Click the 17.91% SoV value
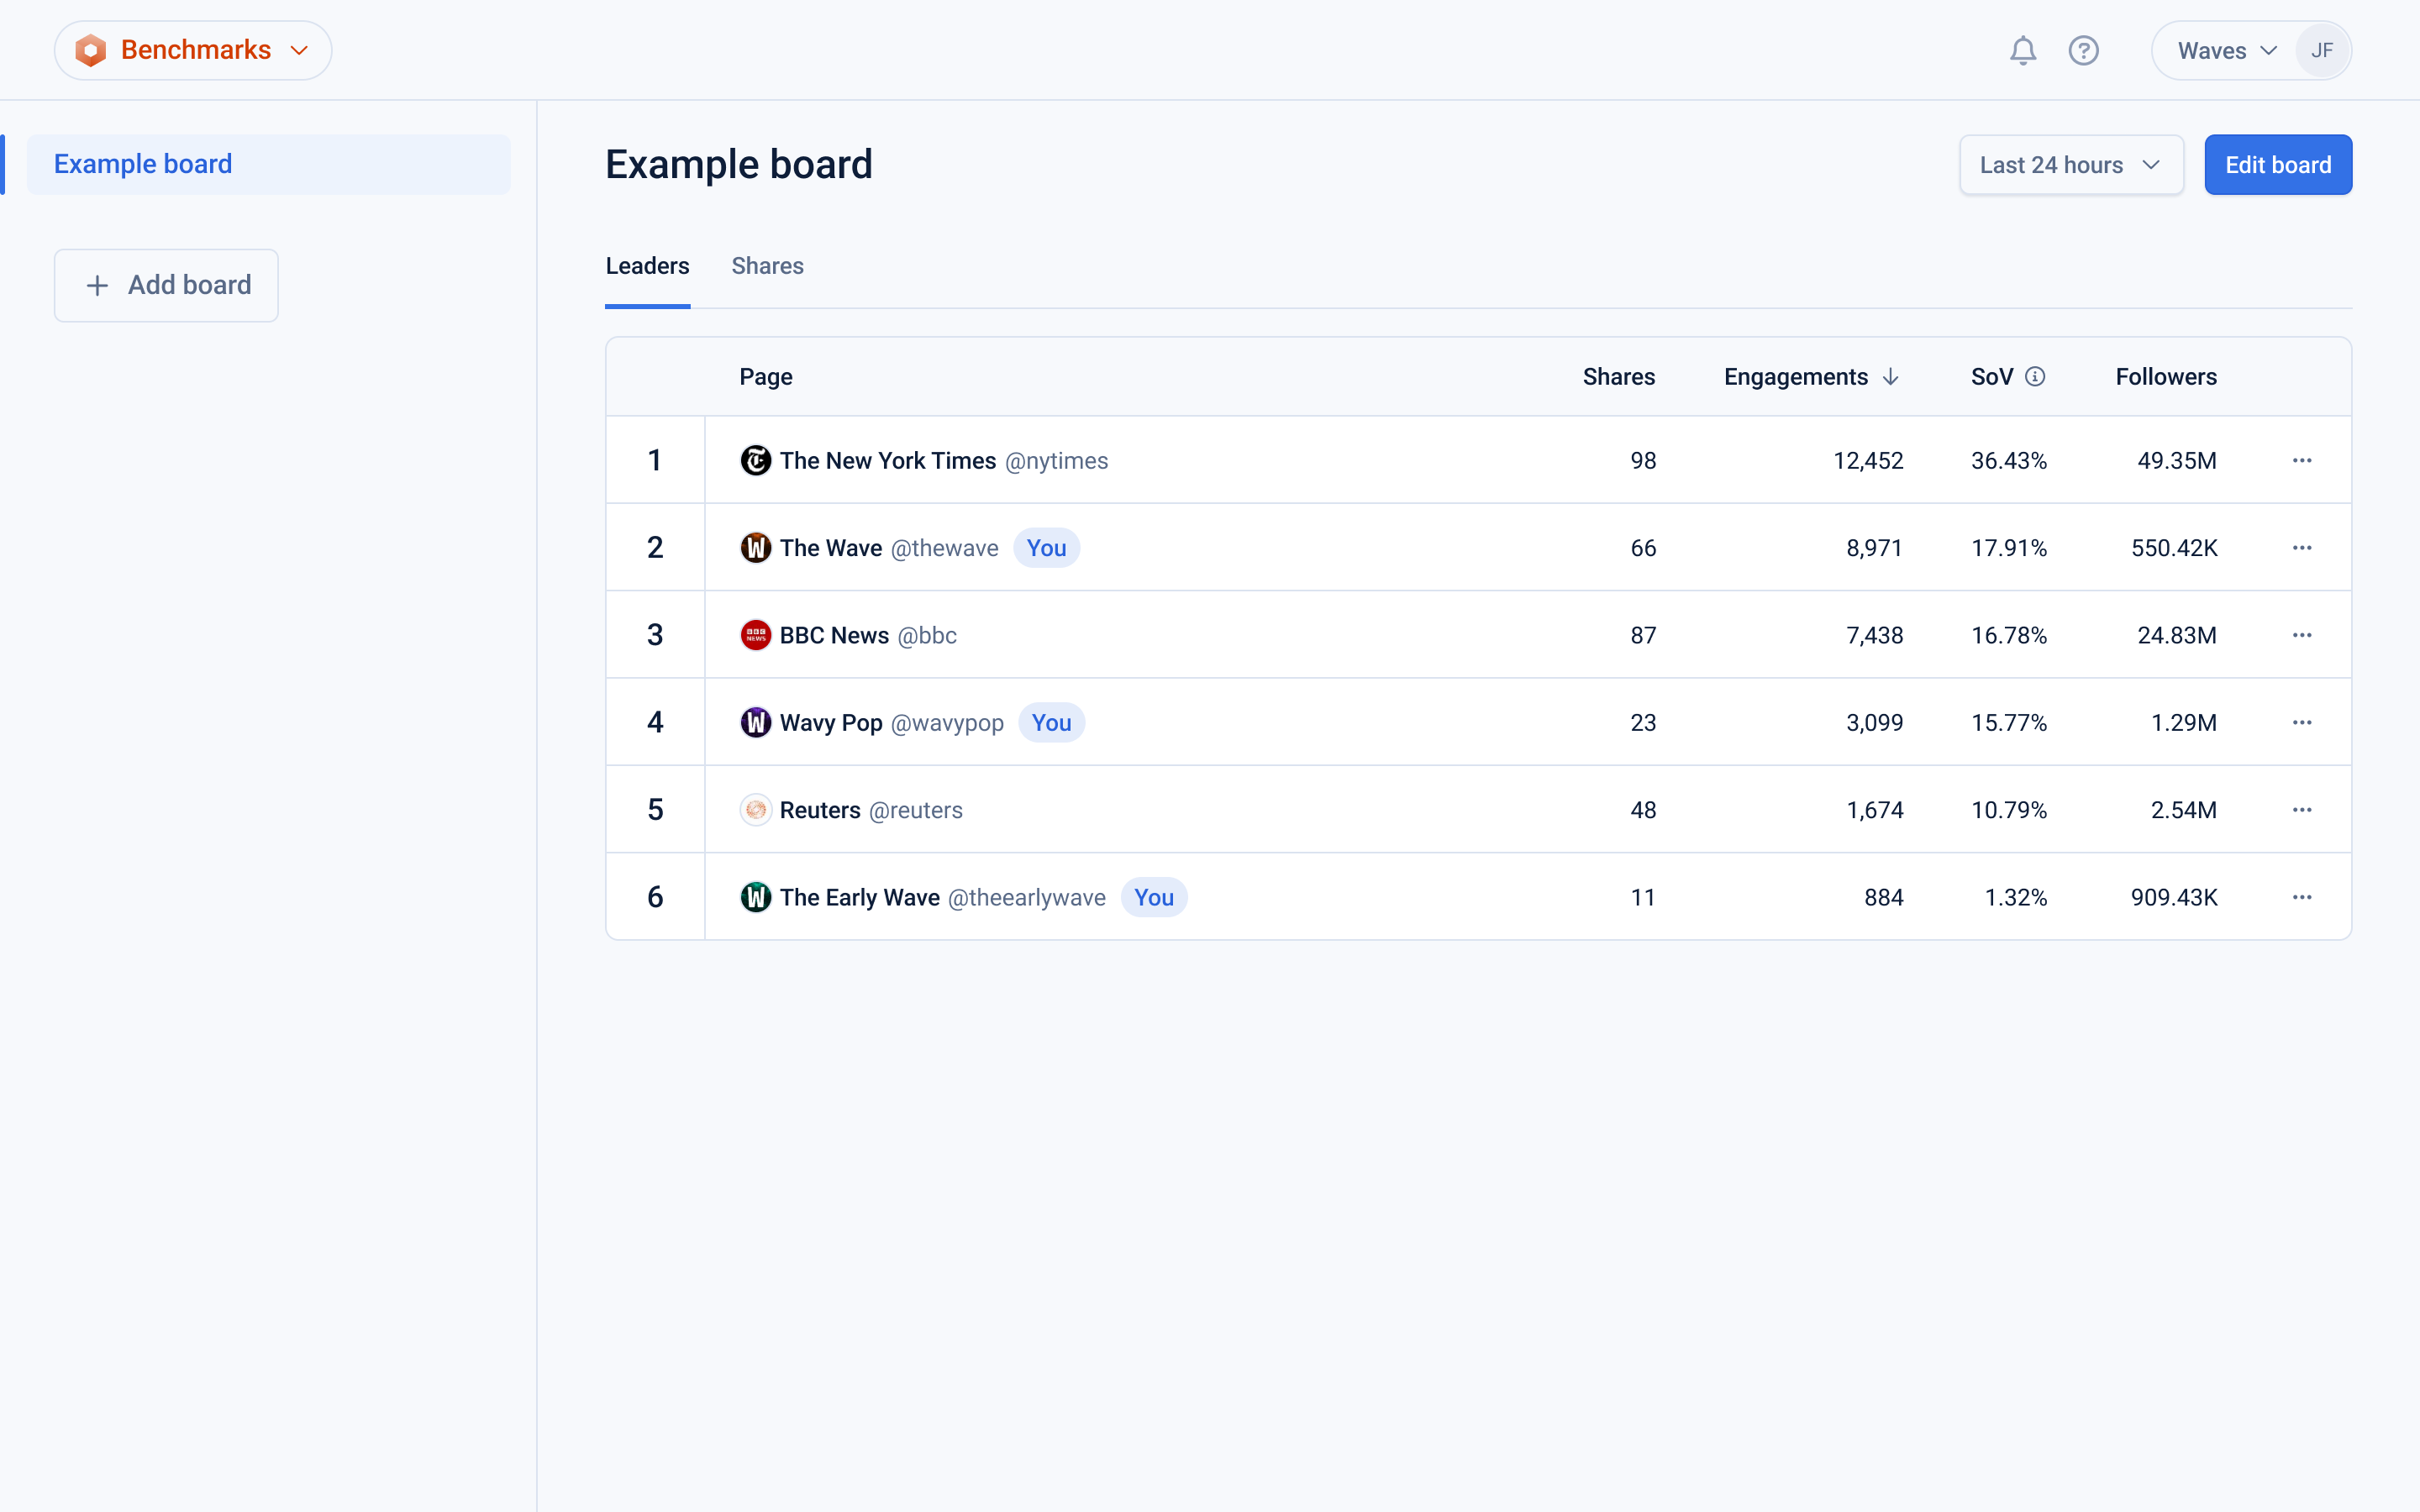Viewport: 2420px width, 1512px height. point(2009,548)
